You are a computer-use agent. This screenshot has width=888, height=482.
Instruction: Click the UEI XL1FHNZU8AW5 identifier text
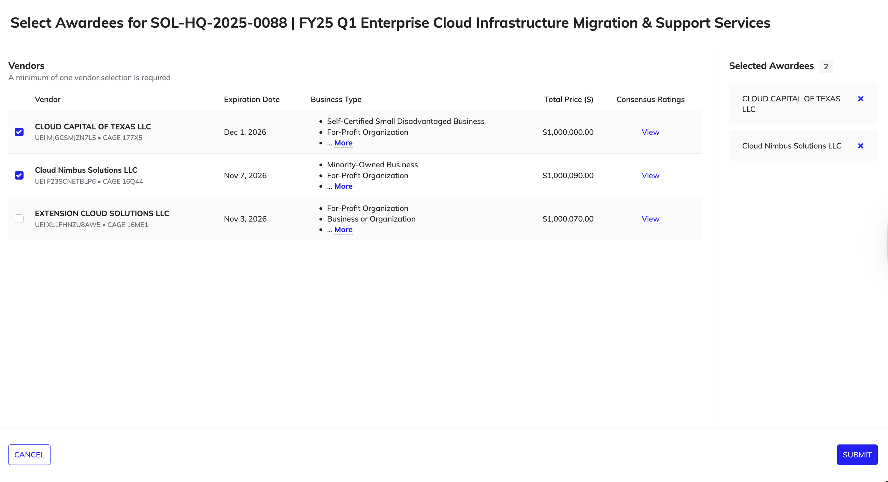68,225
